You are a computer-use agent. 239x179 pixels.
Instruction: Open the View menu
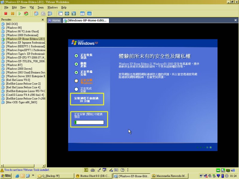pyautogui.click(x=23, y=7)
